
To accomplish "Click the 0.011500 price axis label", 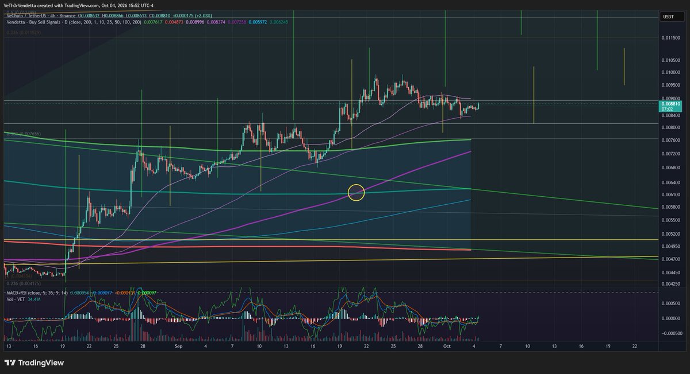I will (x=670, y=38).
